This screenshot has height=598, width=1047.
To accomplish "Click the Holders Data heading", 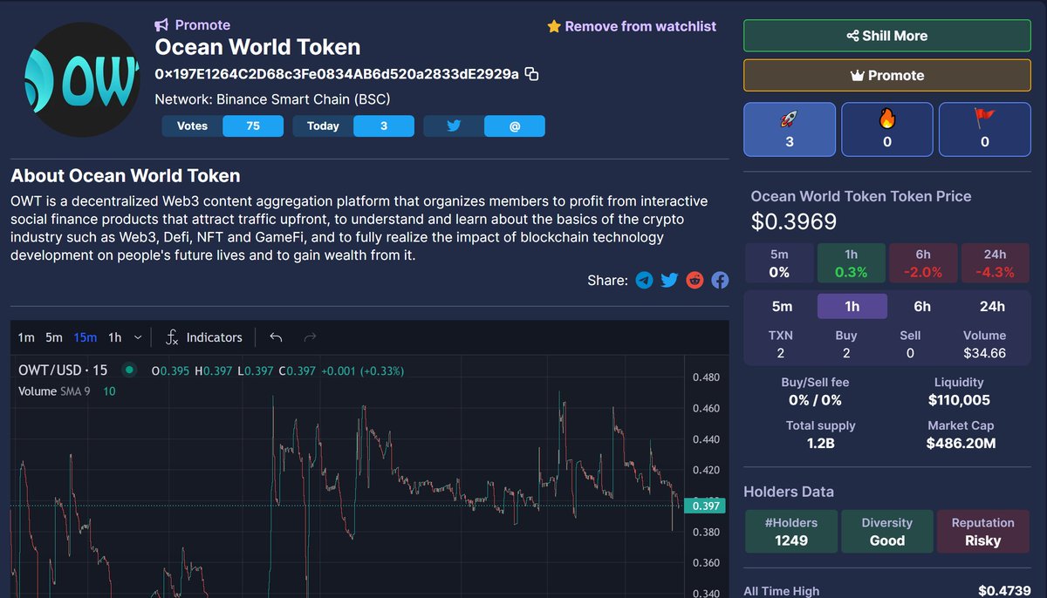I will (789, 492).
